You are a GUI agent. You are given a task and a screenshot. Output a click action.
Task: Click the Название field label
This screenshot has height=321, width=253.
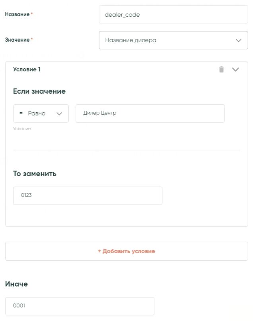(17, 15)
